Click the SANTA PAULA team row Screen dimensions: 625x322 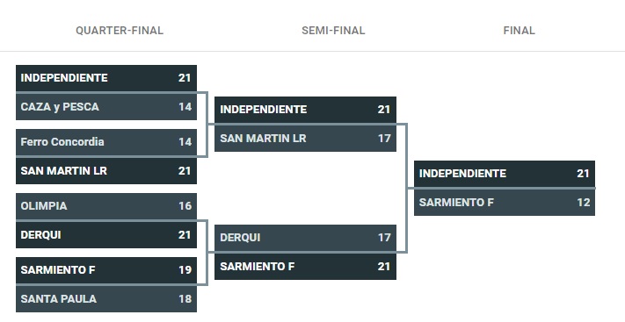(106, 299)
